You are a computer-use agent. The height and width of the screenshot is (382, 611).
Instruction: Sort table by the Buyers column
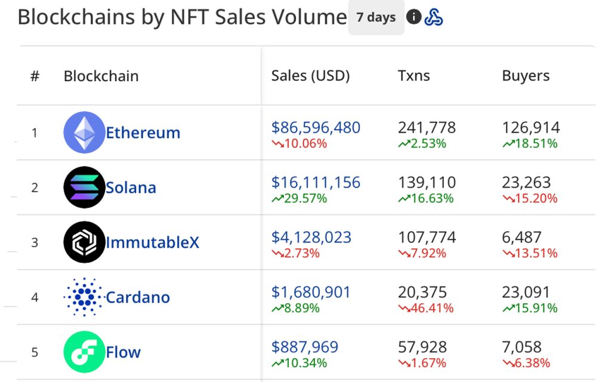click(x=525, y=76)
